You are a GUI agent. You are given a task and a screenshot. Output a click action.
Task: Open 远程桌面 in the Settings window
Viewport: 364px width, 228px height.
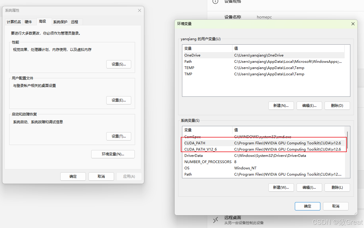tap(233, 218)
